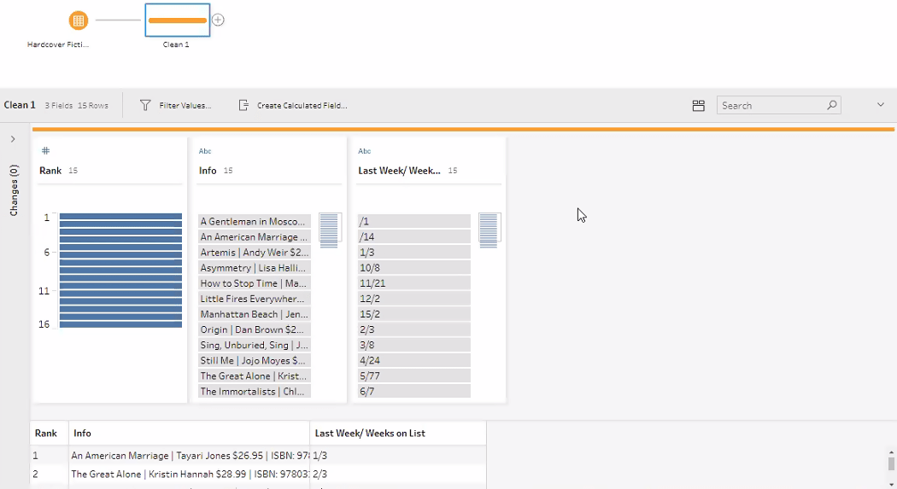Select value Artemis | Andy Weir
The width and height of the screenshot is (897, 489).
pyautogui.click(x=255, y=252)
